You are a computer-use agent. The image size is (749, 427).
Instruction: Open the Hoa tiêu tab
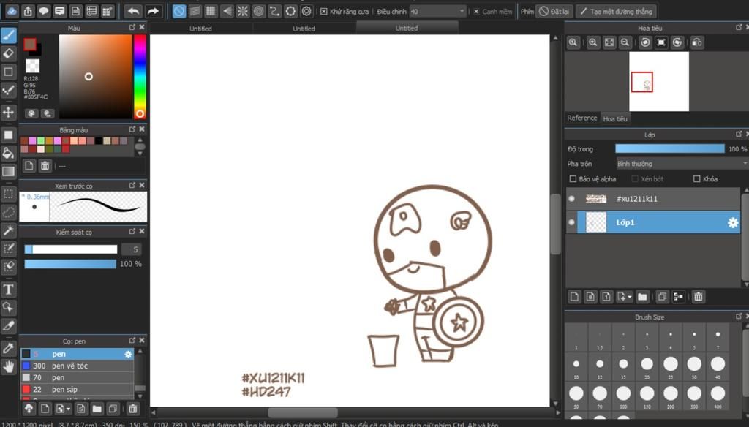[615, 118]
